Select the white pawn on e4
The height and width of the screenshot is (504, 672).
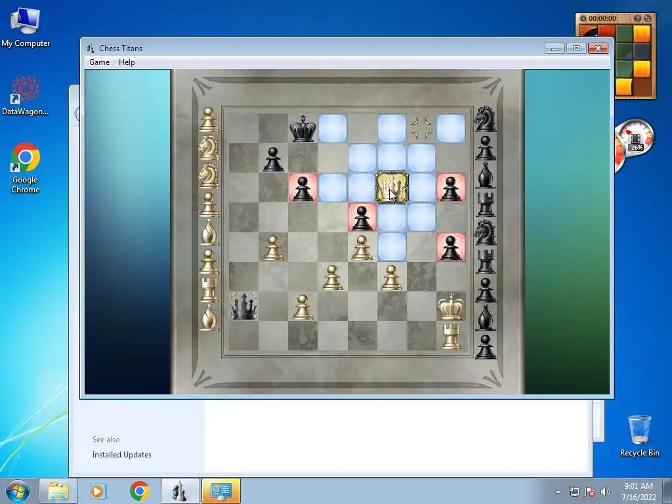pyautogui.click(x=362, y=247)
